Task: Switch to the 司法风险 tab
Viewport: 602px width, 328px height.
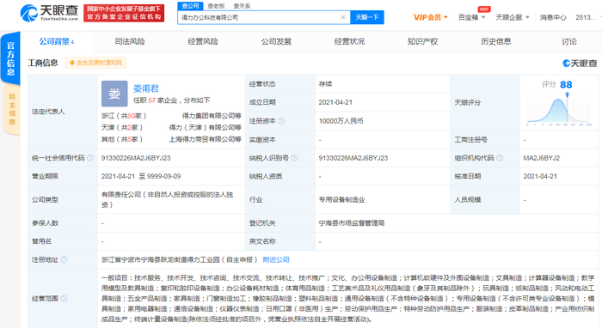Action: [x=130, y=41]
